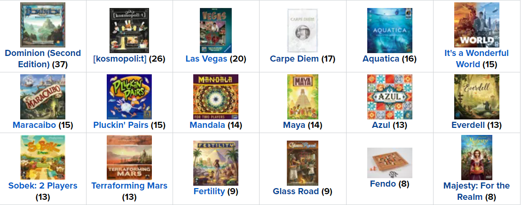Open the Dominion (Second Edition) link
The width and height of the screenshot is (521, 205).
(x=43, y=58)
